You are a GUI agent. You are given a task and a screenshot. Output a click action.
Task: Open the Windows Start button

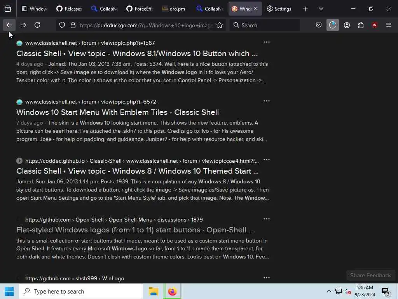coord(9,291)
